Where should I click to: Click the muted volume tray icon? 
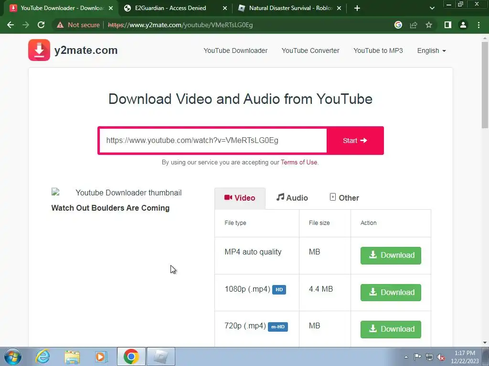pyautogui.click(x=441, y=357)
